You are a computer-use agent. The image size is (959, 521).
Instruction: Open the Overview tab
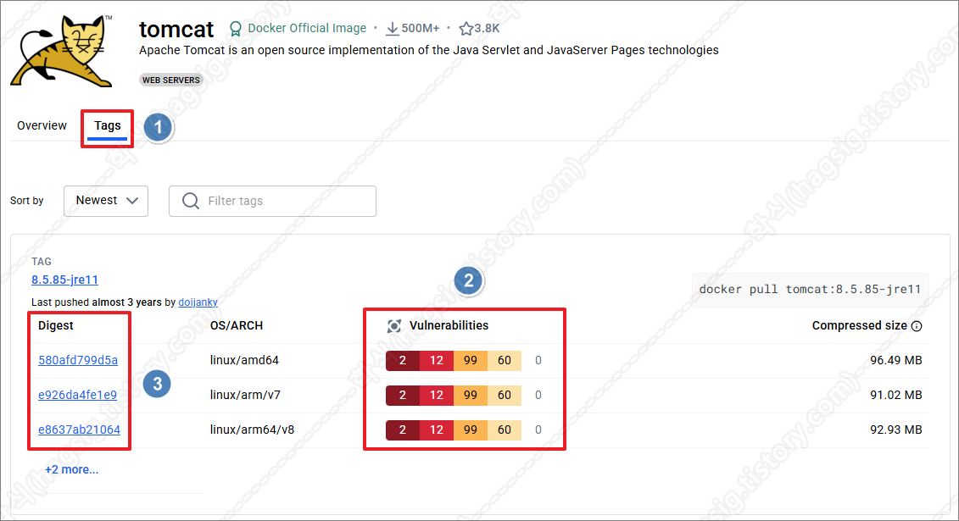pos(42,126)
